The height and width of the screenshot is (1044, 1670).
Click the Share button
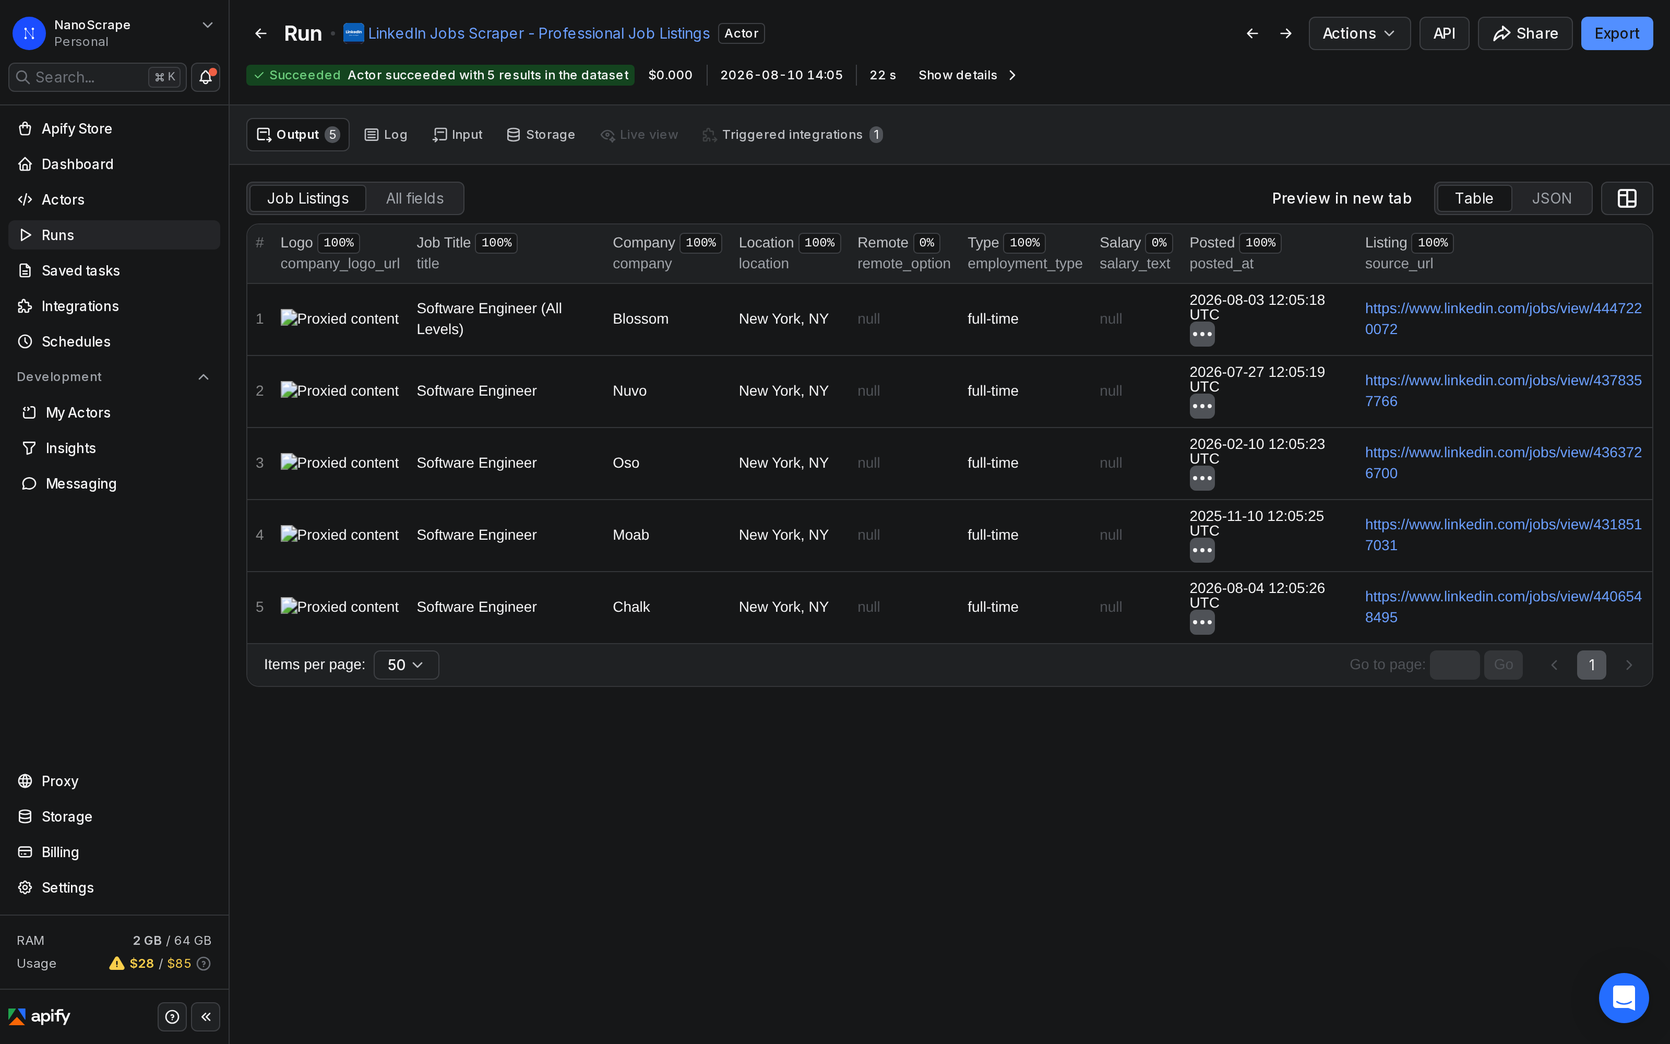[1524, 33]
